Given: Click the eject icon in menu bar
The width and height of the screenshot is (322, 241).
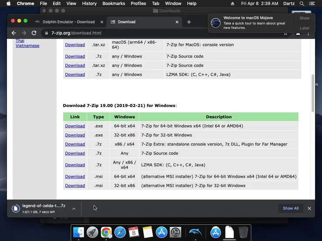Looking at the screenshot, I should (232, 3).
